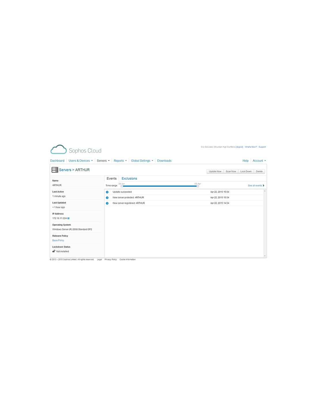Click the Lock Down button
Image resolution: width=317 pixels, height=410 pixels.
tap(246, 171)
